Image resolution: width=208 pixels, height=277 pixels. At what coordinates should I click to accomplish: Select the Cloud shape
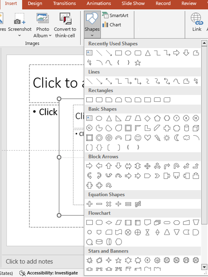coord(186,138)
